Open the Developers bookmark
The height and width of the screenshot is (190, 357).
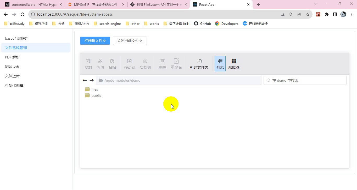point(227,23)
